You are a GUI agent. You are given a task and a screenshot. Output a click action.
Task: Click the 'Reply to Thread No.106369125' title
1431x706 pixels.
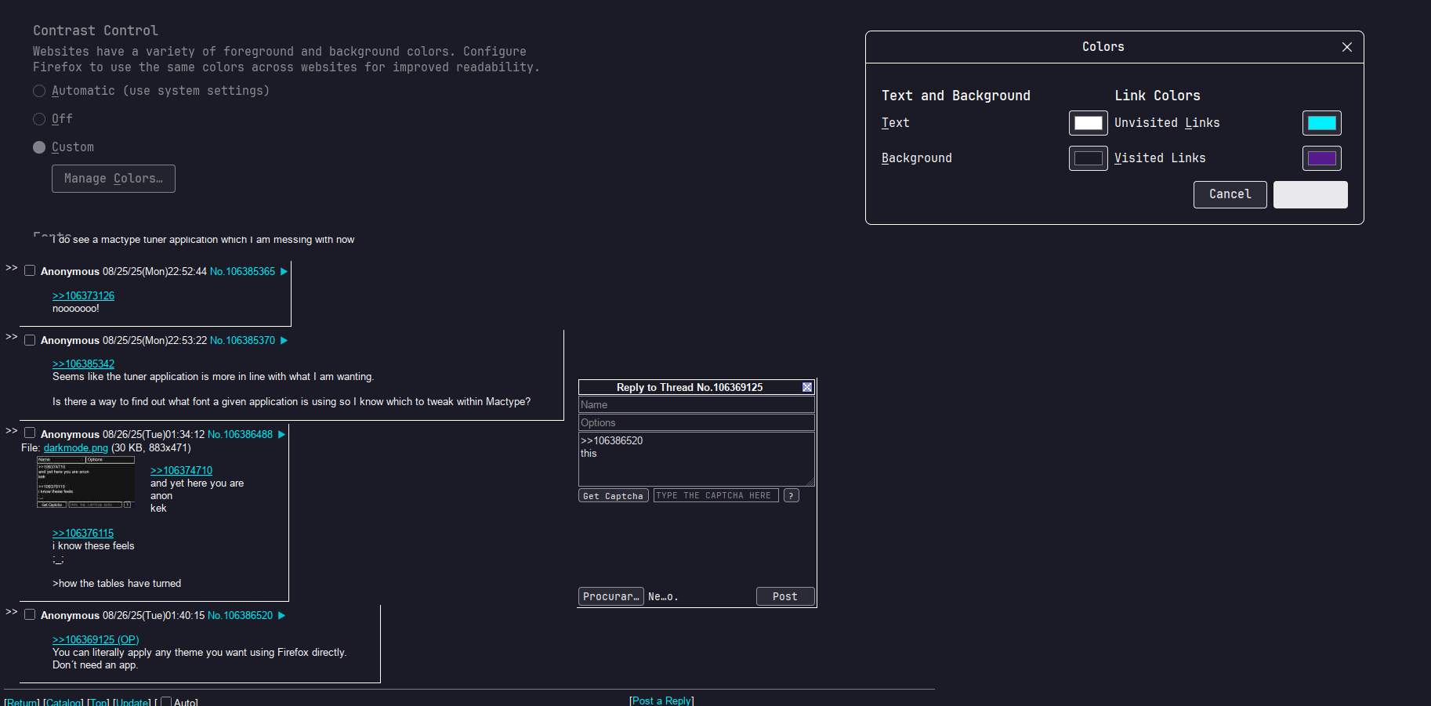690,387
